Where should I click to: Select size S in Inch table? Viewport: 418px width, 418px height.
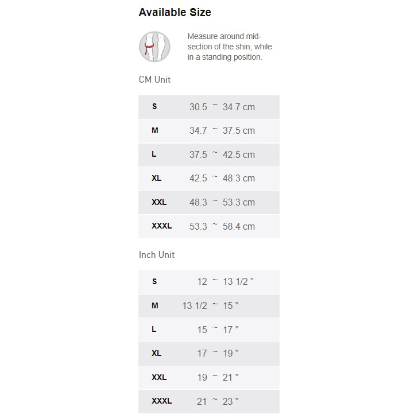pos(154,281)
